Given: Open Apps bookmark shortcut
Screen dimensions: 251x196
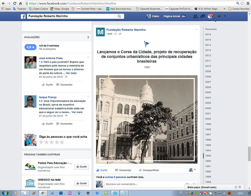Looking at the screenshot, I should pyautogui.click(x=6, y=9).
